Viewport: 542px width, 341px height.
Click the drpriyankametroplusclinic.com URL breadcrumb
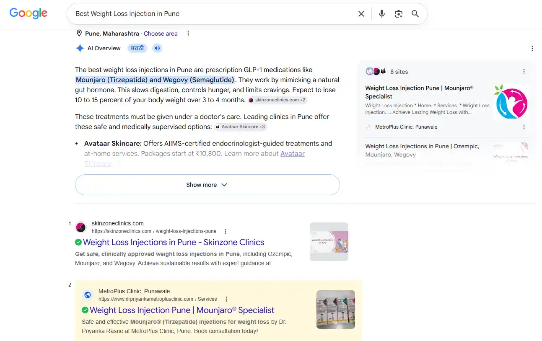(x=158, y=299)
